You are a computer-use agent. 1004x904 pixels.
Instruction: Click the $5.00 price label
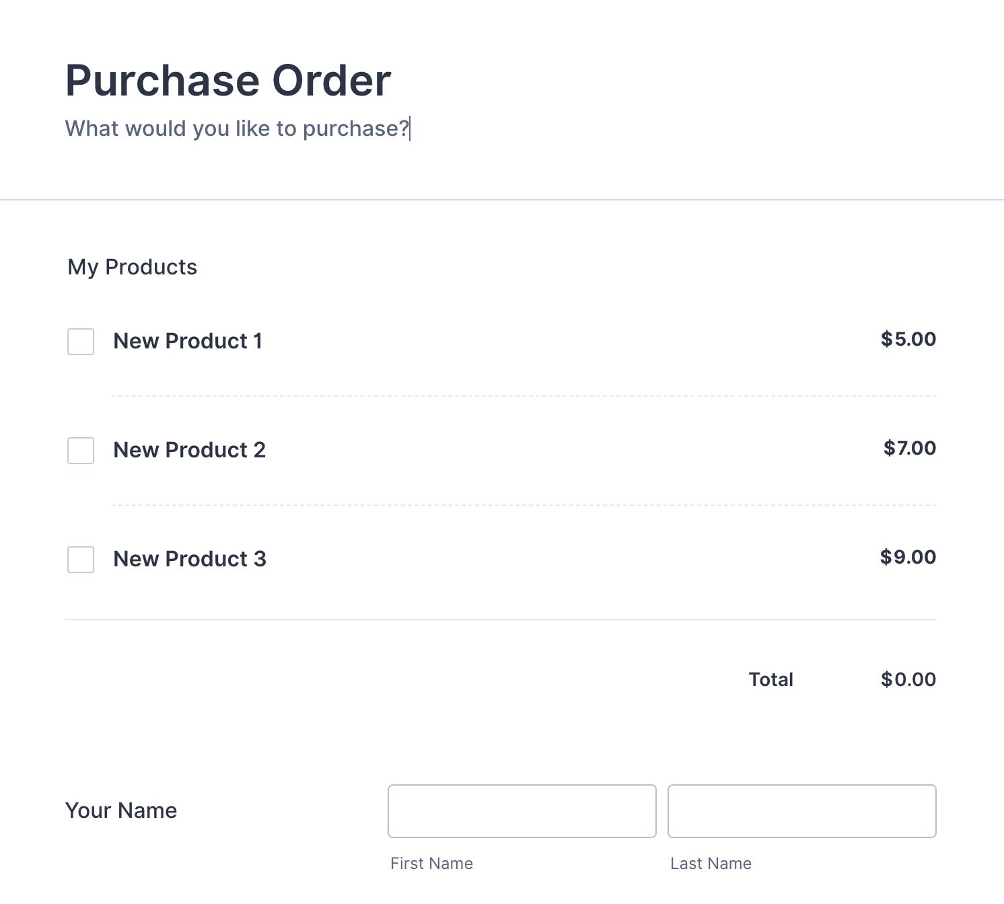tap(908, 340)
